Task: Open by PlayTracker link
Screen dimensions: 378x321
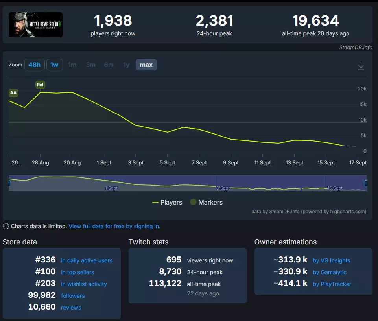Action: [x=332, y=284]
